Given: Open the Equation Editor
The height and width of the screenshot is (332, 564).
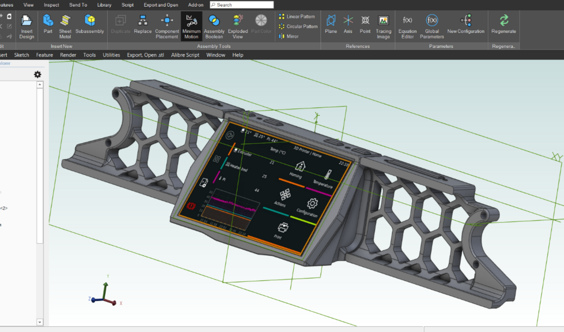Looking at the screenshot, I should tap(407, 26).
